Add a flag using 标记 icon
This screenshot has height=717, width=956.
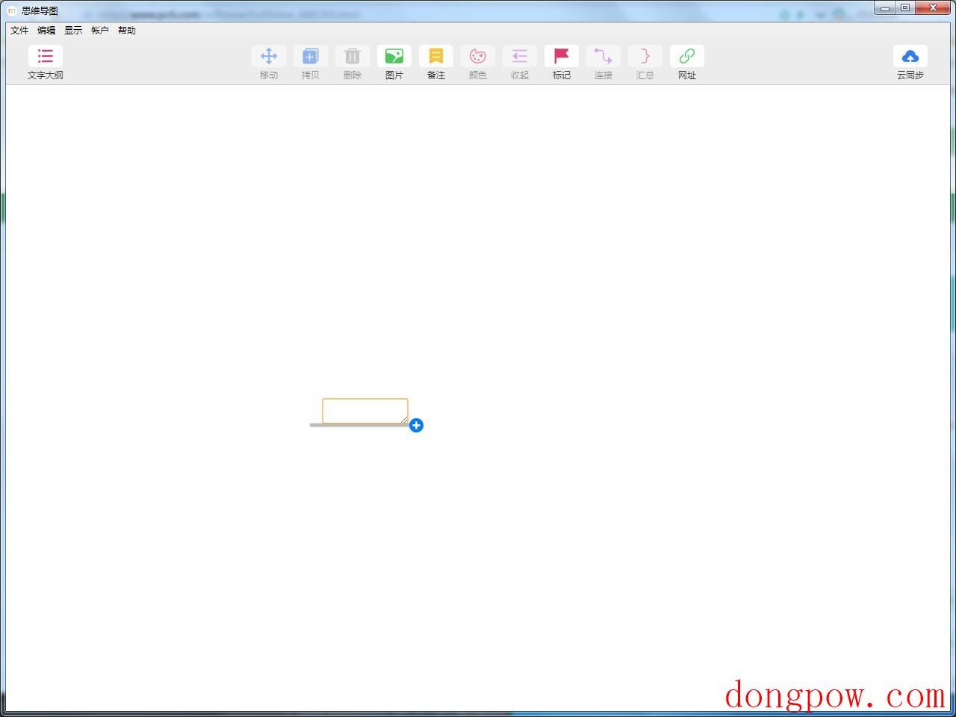562,56
